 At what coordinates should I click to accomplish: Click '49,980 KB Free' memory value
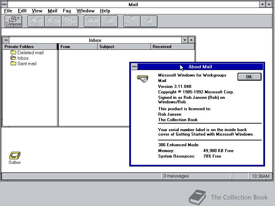point(218,151)
